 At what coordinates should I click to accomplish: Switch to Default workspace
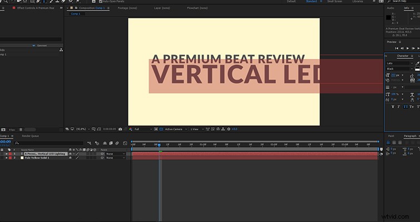291,1
